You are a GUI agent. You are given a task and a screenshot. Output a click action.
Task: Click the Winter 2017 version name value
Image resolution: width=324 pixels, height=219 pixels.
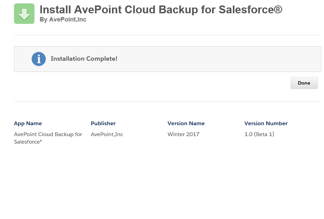tap(183, 134)
